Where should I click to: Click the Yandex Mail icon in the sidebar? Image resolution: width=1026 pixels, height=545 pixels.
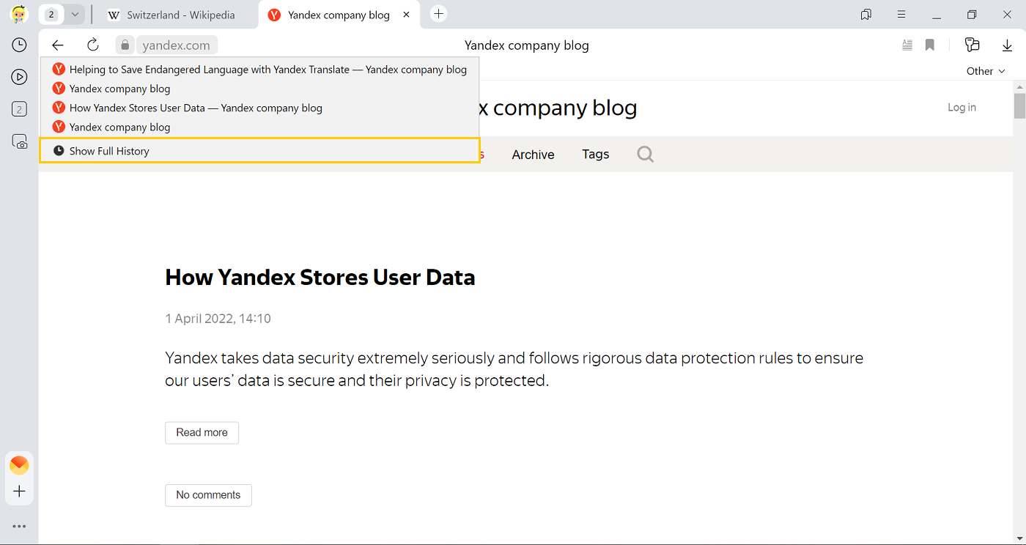(20, 465)
